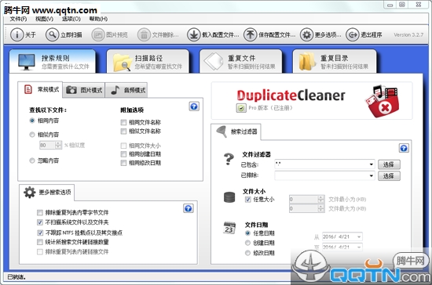
Task: Switch to the 图片模式 tab
Action: 84,90
